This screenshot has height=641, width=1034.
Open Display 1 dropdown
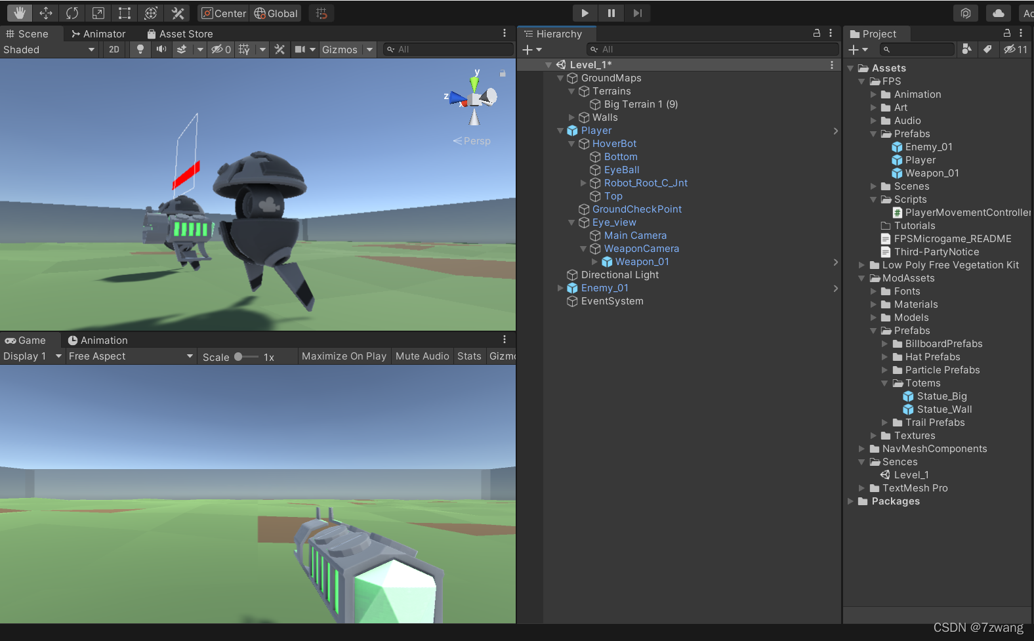tap(32, 356)
